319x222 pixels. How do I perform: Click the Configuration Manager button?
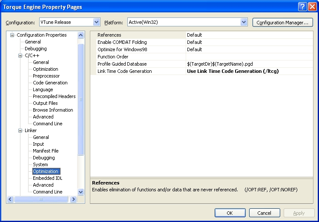point(282,22)
